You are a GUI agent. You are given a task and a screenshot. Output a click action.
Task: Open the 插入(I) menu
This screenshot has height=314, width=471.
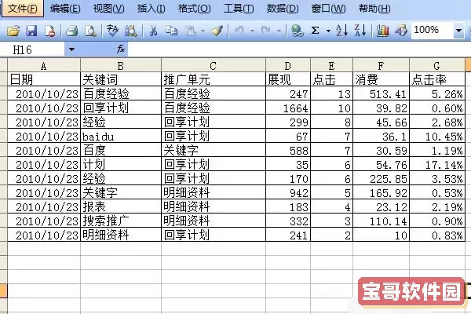coord(151,9)
